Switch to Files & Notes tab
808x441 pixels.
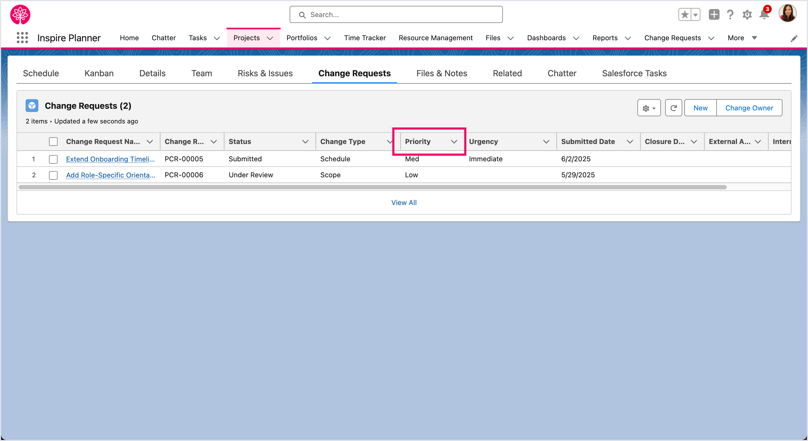pyautogui.click(x=442, y=73)
